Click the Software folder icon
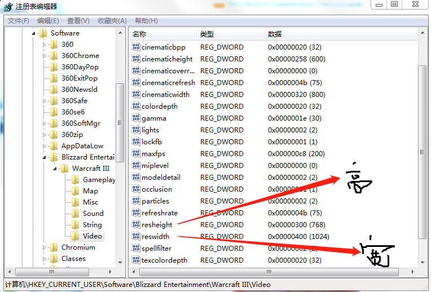 click(43, 33)
